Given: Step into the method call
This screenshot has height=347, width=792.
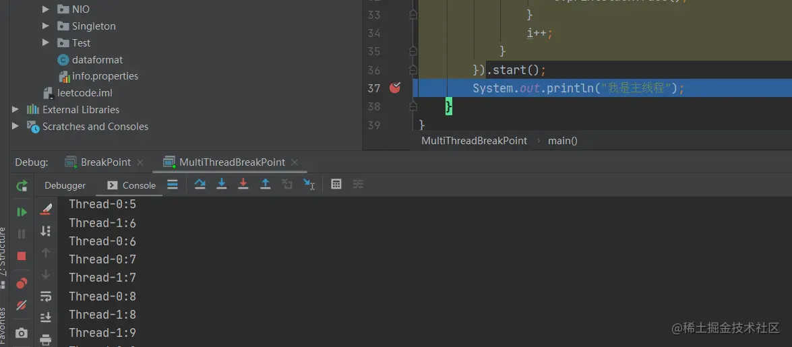Looking at the screenshot, I should [x=221, y=185].
